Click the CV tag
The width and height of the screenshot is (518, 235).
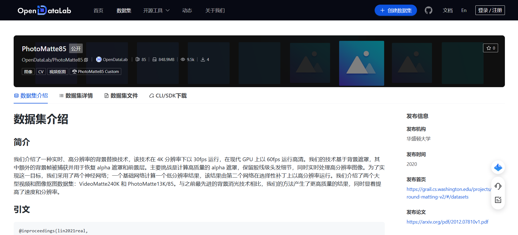[41, 72]
